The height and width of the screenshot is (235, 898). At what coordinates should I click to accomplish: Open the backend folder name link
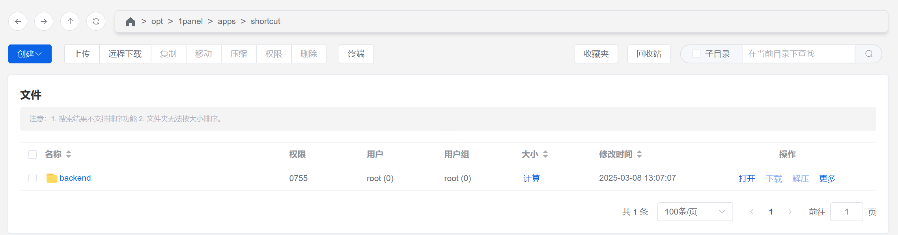(75, 178)
